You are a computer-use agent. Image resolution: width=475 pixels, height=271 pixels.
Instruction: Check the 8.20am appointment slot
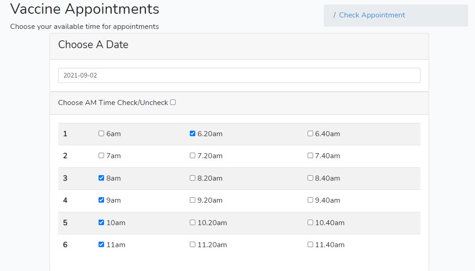pos(192,178)
